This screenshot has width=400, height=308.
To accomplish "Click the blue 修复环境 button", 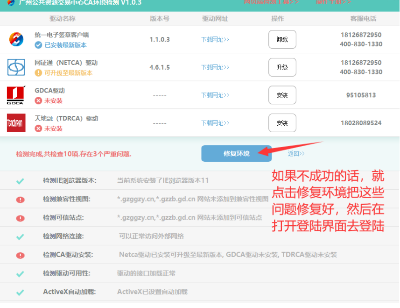I will (236, 153).
